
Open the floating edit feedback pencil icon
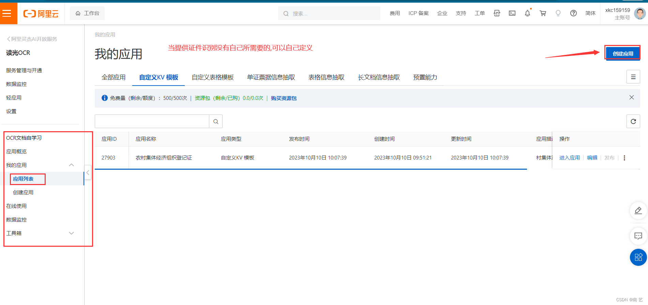[638, 211]
